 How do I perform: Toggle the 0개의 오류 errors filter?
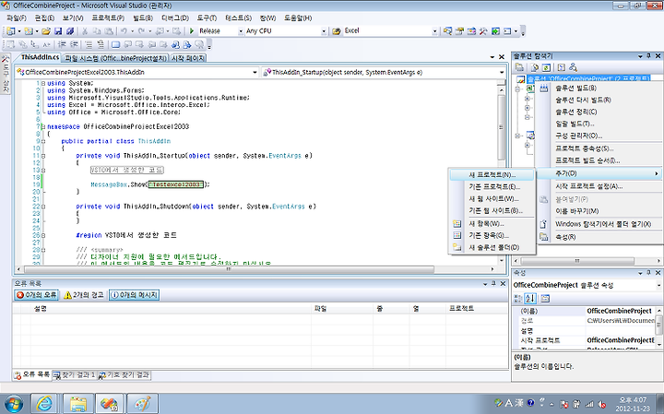tap(37, 295)
